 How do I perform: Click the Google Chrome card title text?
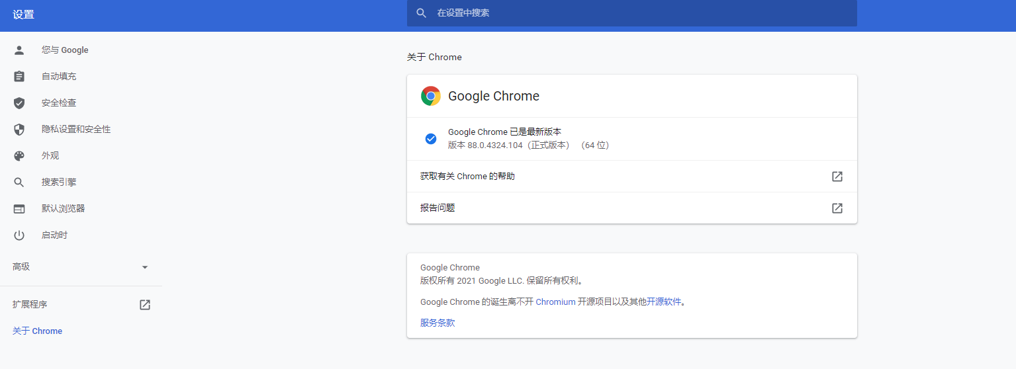pos(494,96)
